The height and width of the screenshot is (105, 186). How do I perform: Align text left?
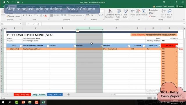click(x=52, y=15)
